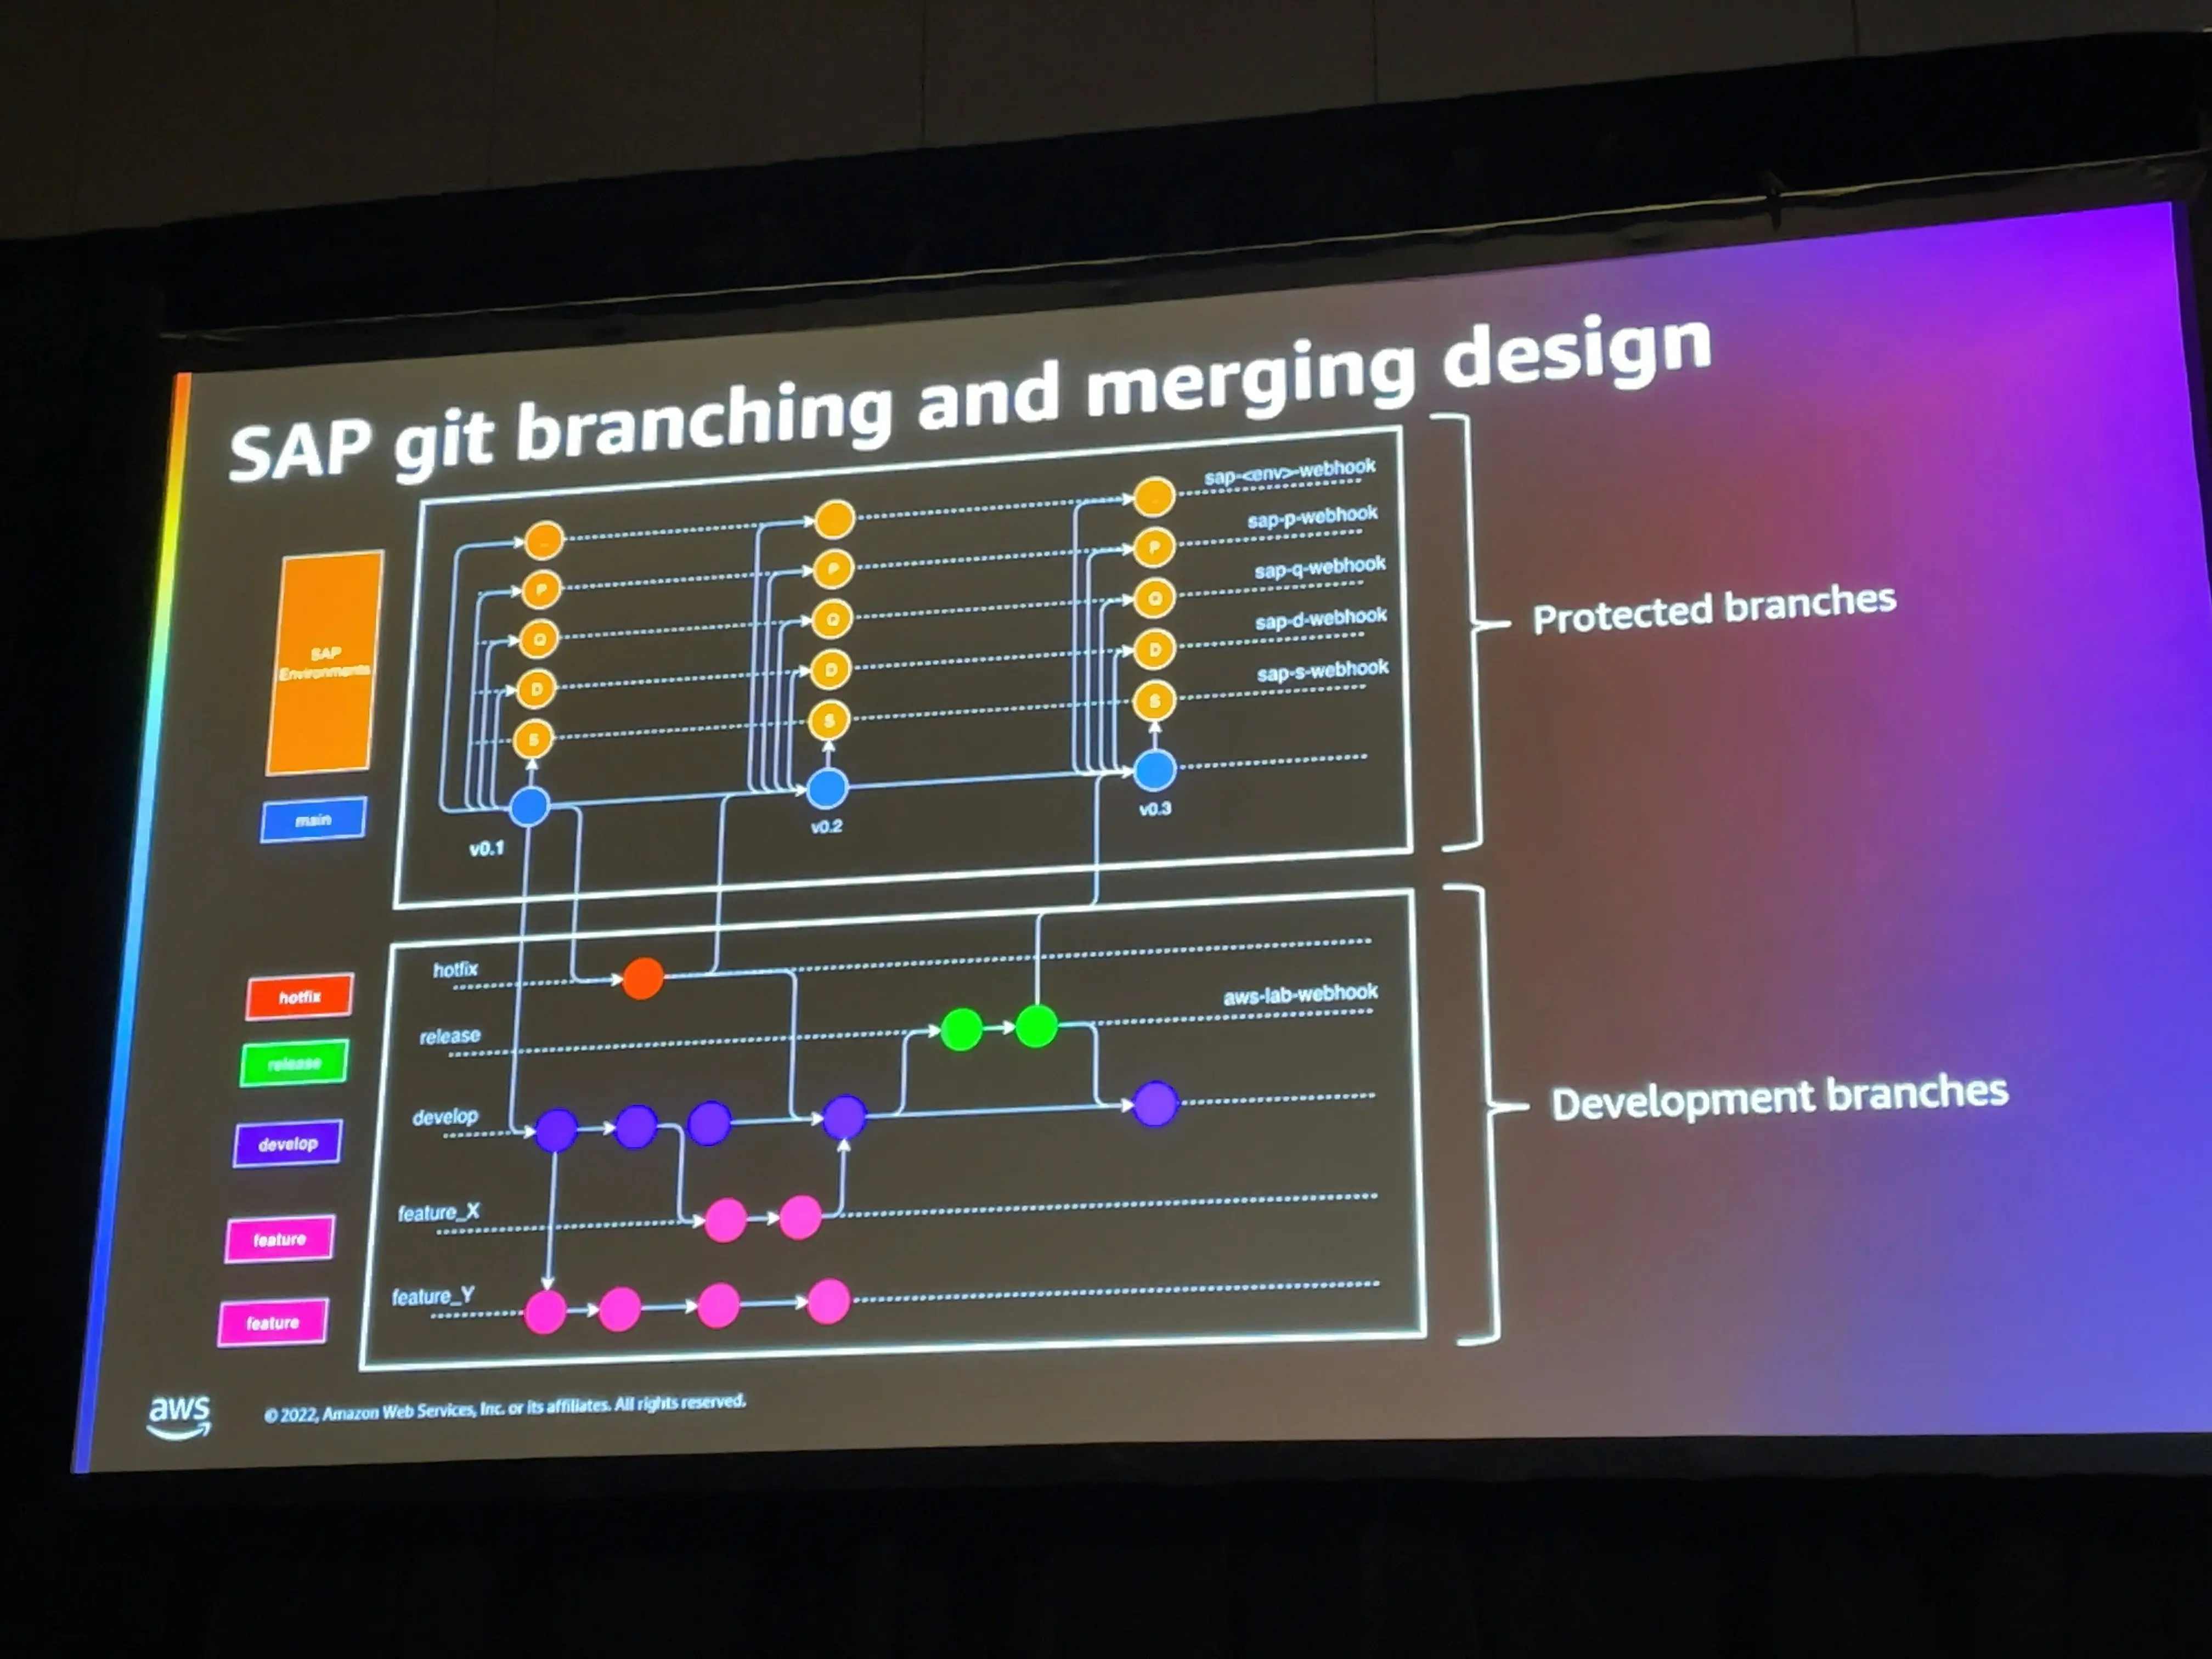Click the second green release commit node
The width and height of the screenshot is (2212, 1659).
pos(1036,1027)
